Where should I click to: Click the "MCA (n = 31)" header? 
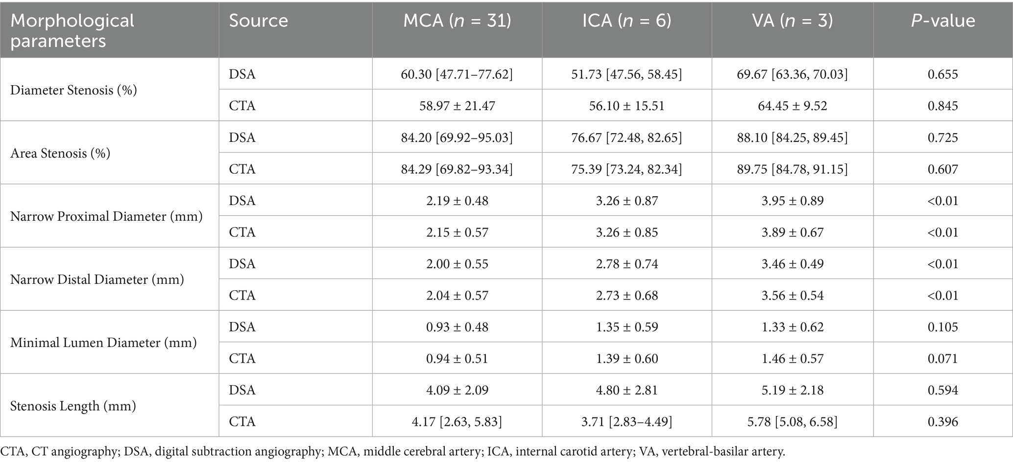tap(457, 21)
